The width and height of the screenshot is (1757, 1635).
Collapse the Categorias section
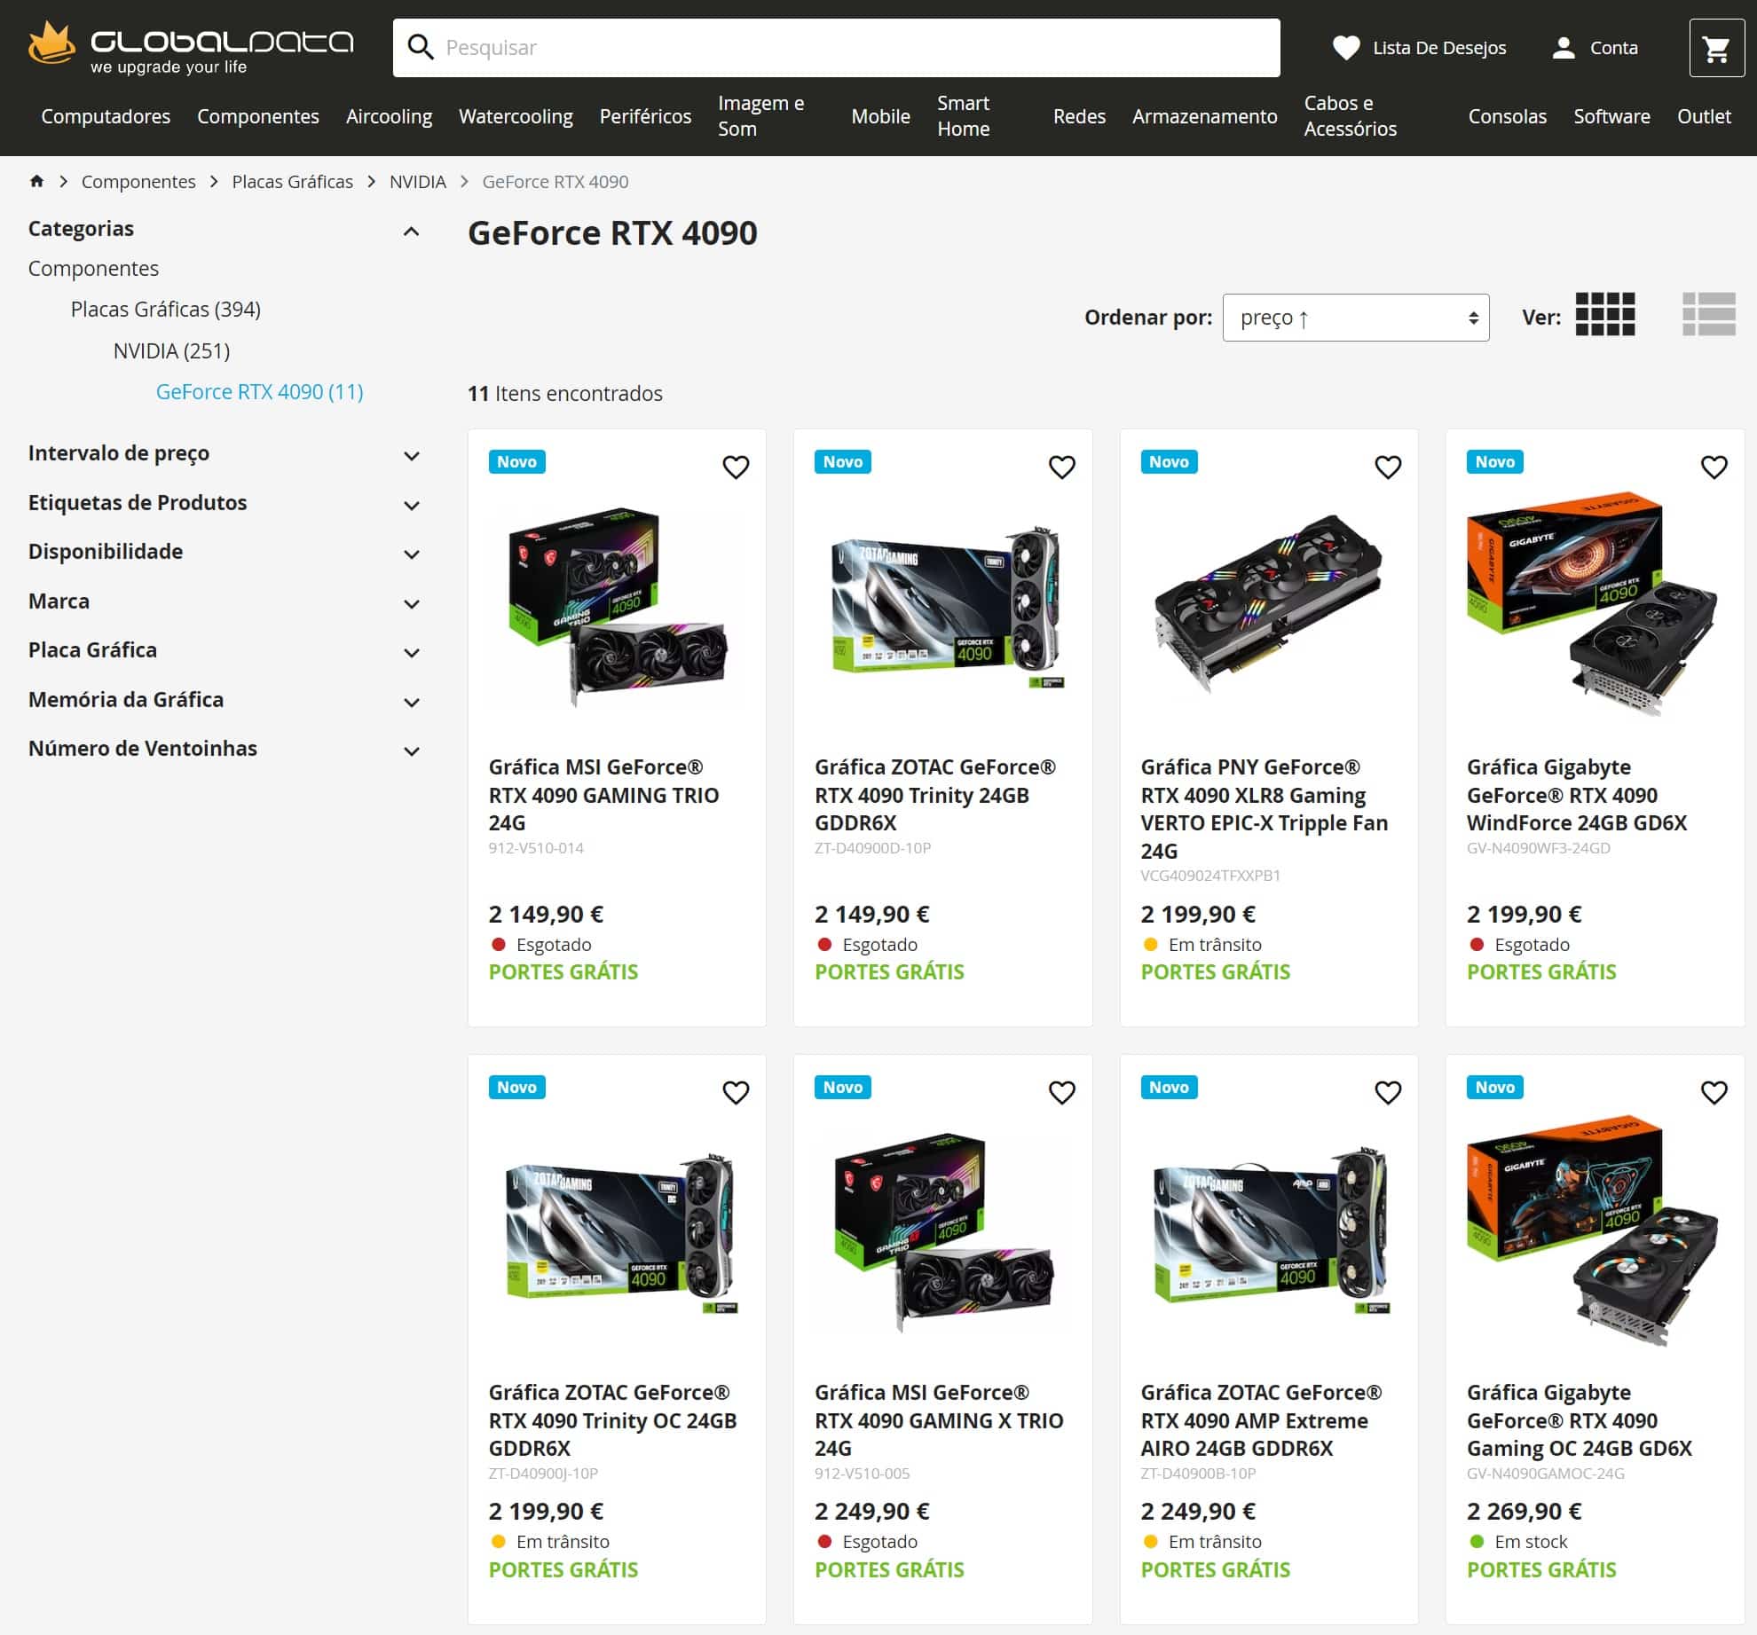coord(411,232)
